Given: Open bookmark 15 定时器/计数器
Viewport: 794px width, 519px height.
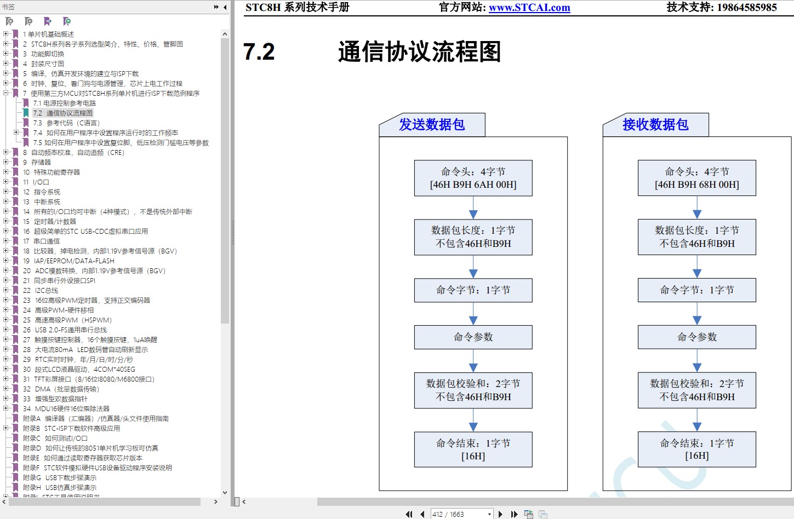Looking at the screenshot, I should pyautogui.click(x=49, y=221).
